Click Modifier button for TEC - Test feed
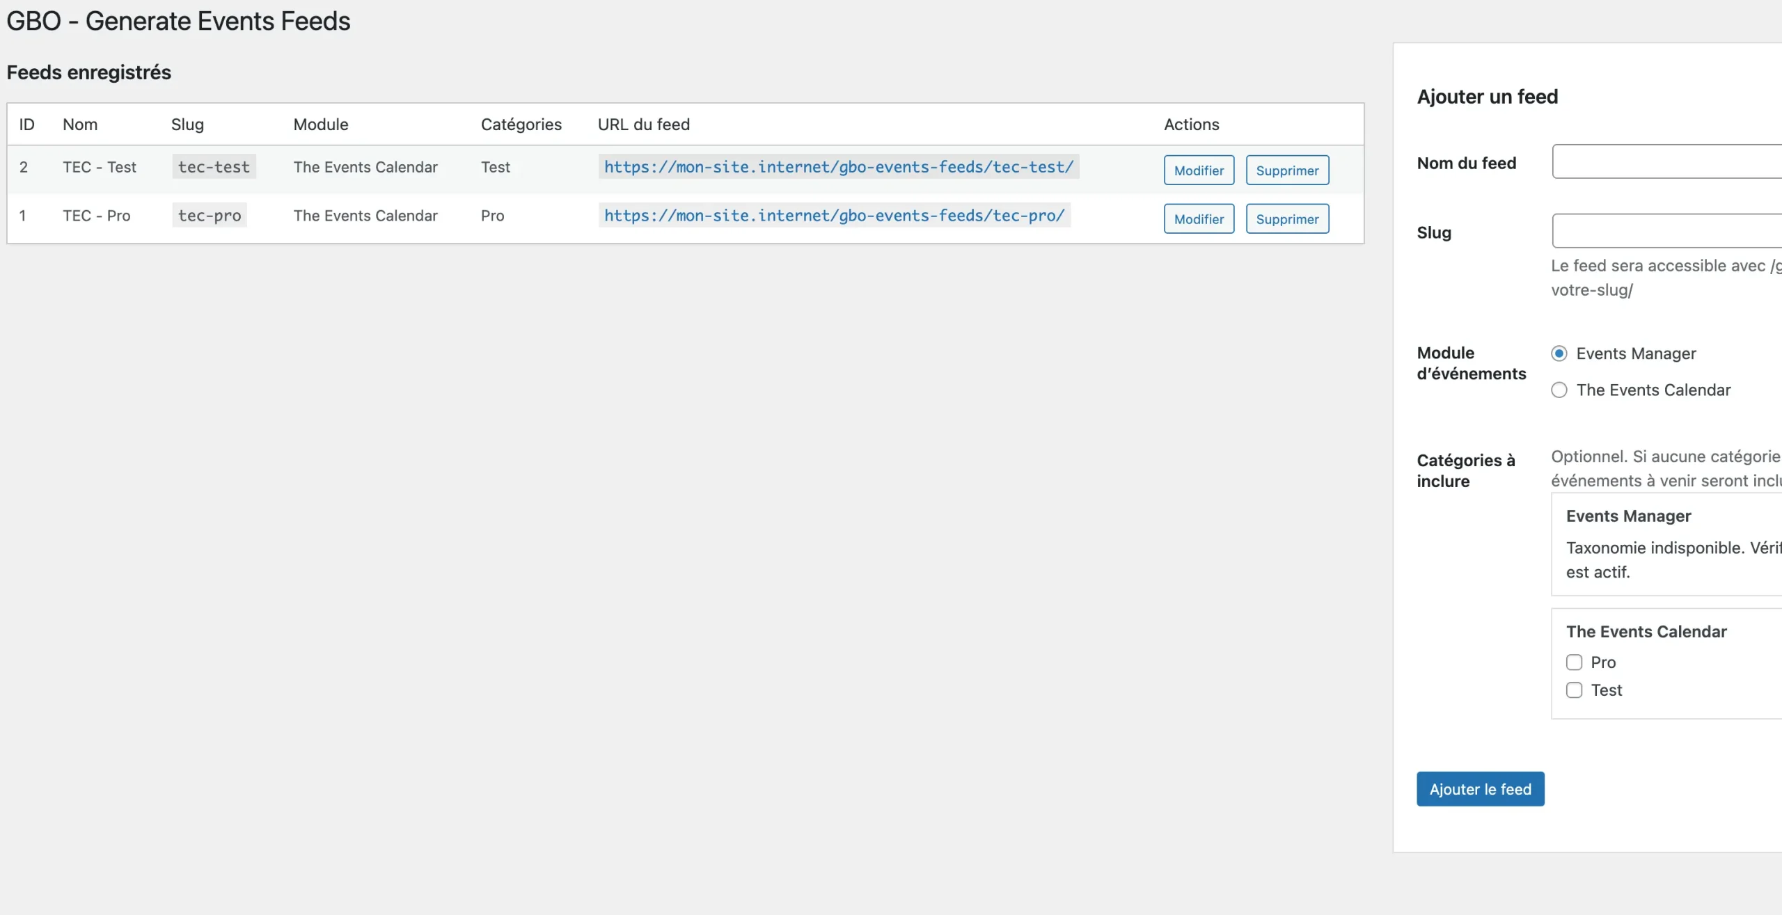 click(1199, 170)
